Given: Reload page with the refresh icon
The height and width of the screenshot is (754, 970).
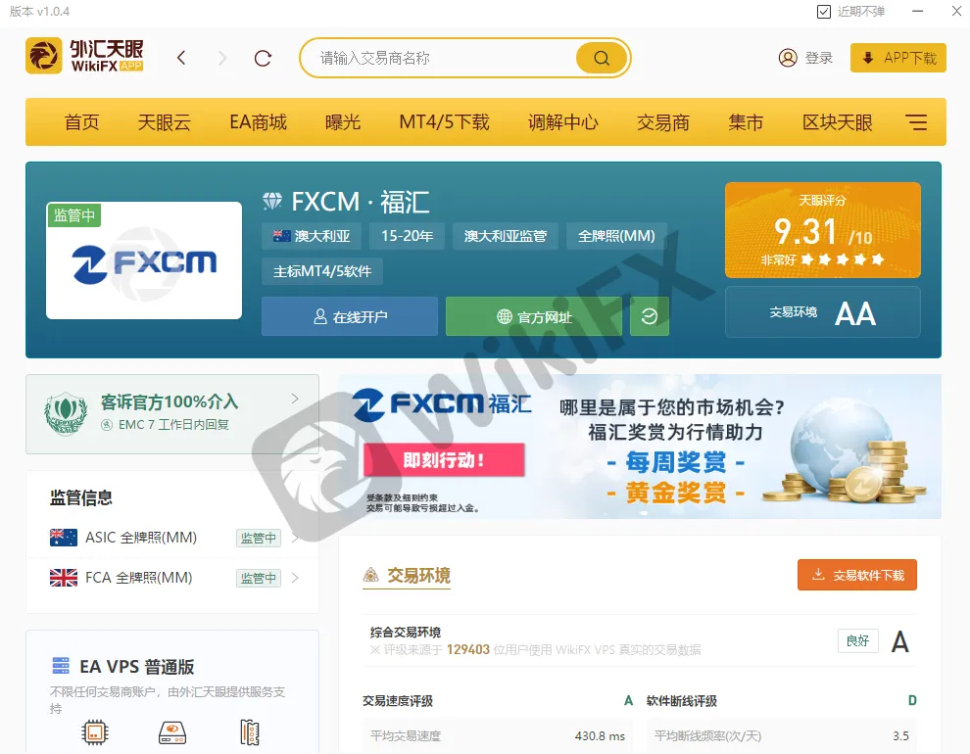Looking at the screenshot, I should click(x=263, y=58).
